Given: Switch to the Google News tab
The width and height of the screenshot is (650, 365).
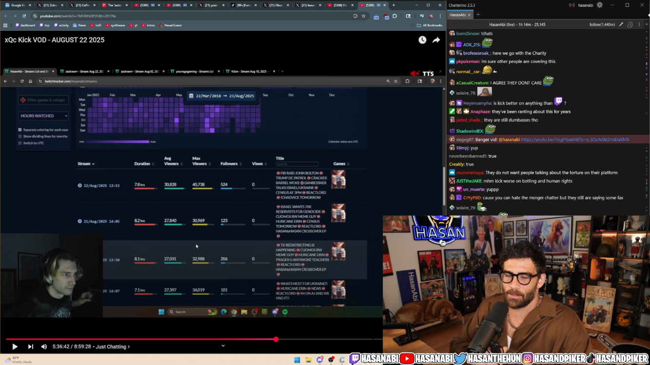Looking at the screenshot, I should pos(17,5).
